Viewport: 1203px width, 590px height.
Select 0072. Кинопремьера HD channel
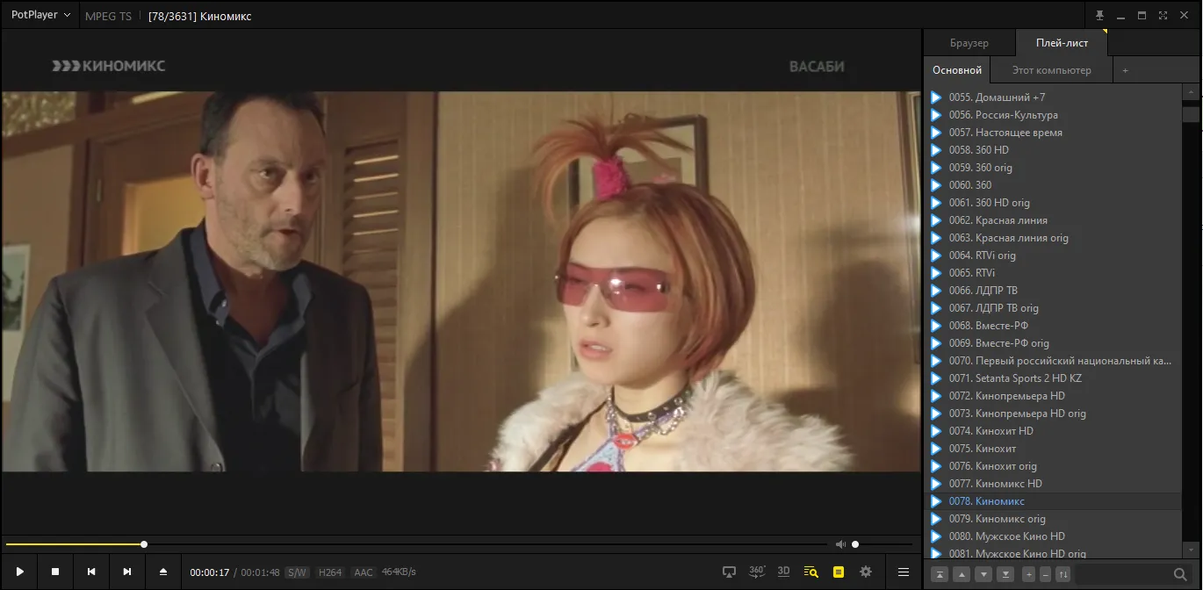pos(1052,396)
